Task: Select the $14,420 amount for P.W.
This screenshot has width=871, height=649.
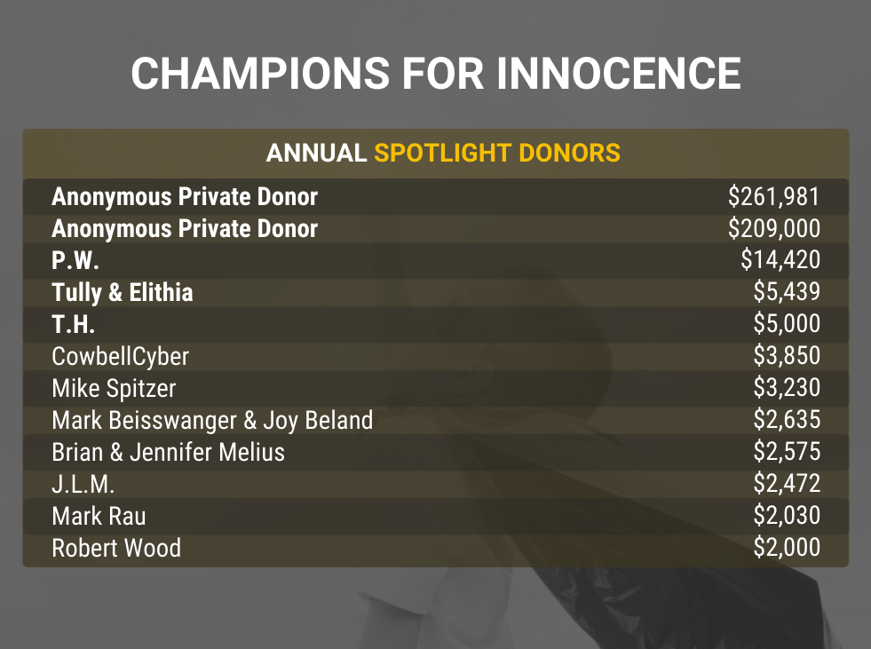Action: click(780, 260)
